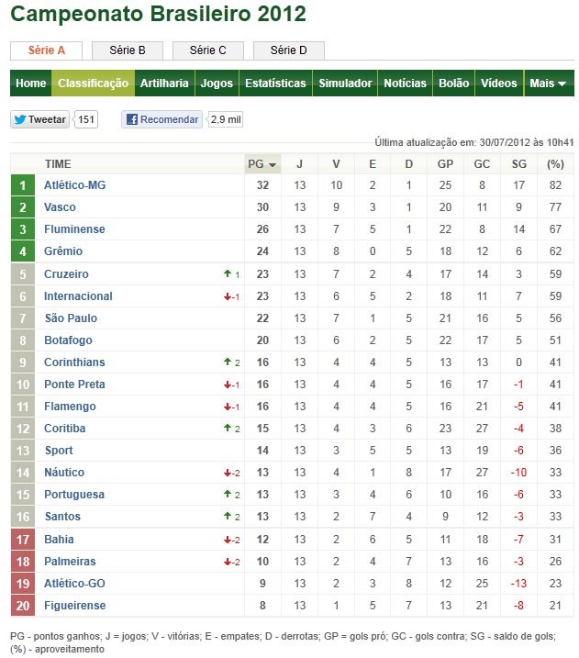Open the Simulador menu item
This screenshot has height=658, width=579.
pyautogui.click(x=345, y=84)
